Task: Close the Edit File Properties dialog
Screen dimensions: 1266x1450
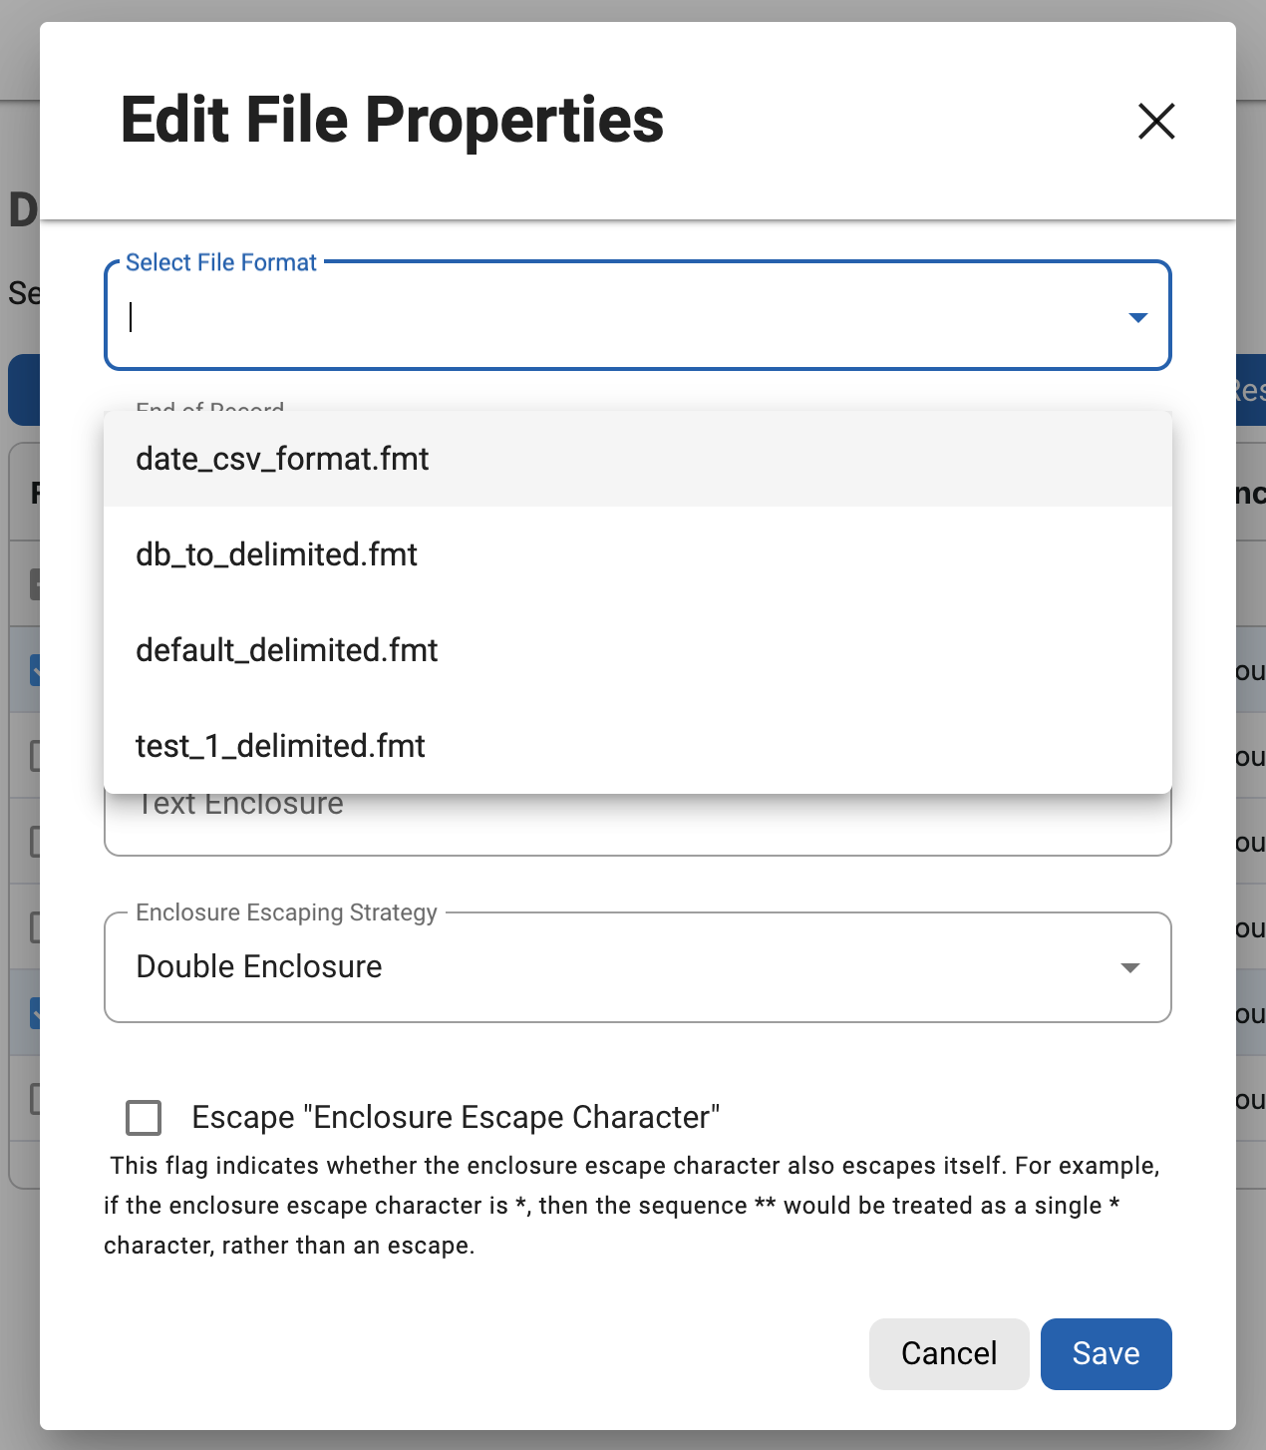Action: [1155, 122]
